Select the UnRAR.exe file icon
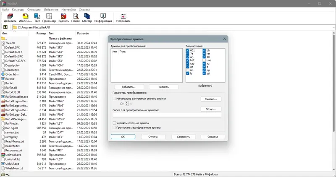Image resolution: width=336 pixels, height=177 pixels. pyautogui.click(x=3, y=164)
